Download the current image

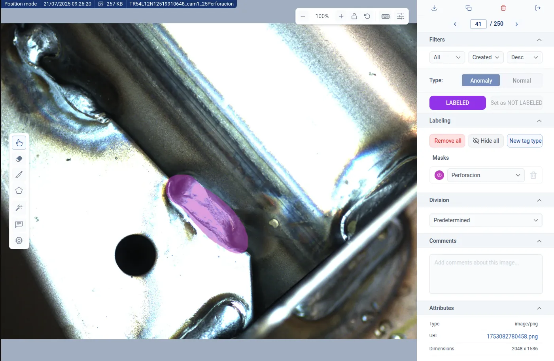(434, 8)
